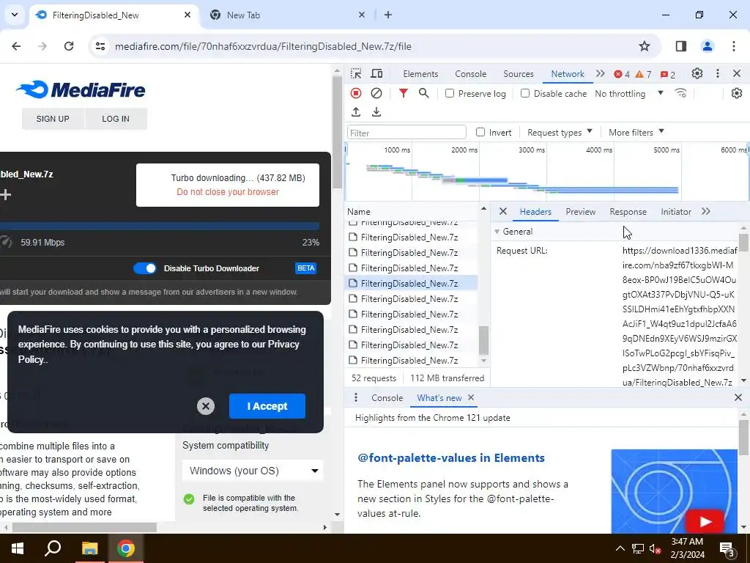Viewport: 750px width, 563px height.
Task: Click the SIGN UP button
Action: tap(53, 119)
